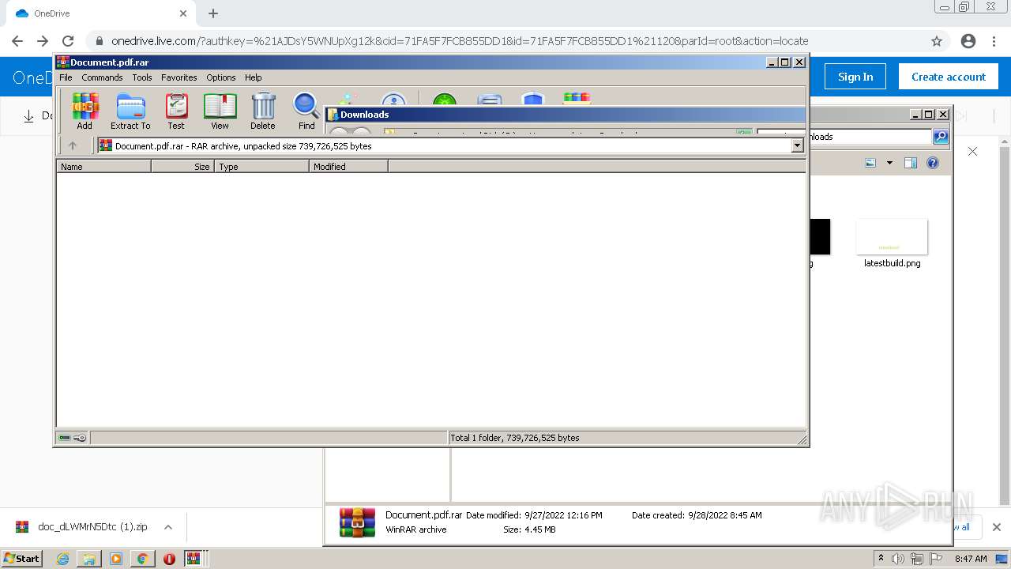Go back in Chrome browser
Viewport: 1011px width, 569px height.
tap(17, 41)
